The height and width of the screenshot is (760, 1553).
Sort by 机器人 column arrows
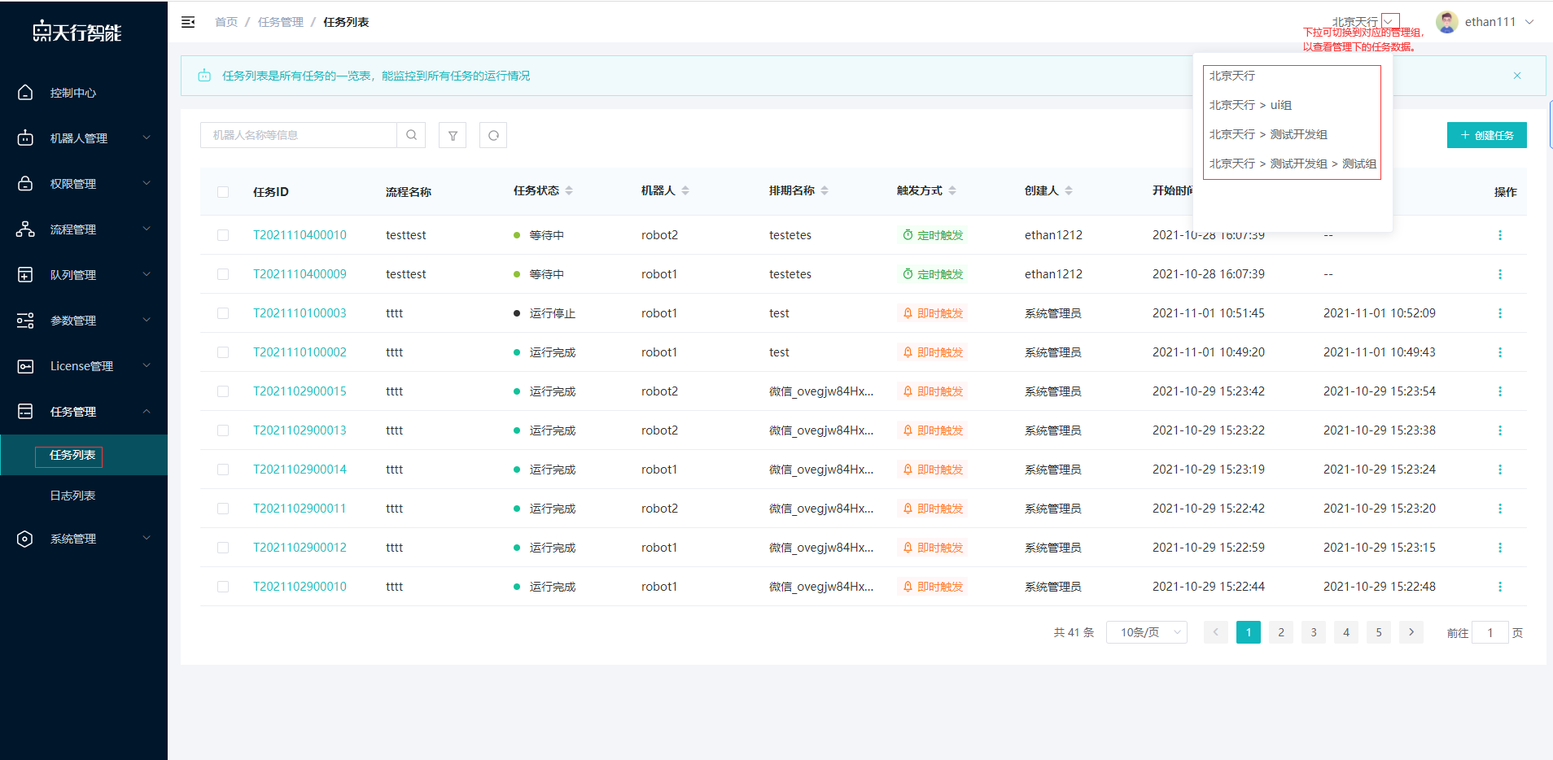[685, 190]
